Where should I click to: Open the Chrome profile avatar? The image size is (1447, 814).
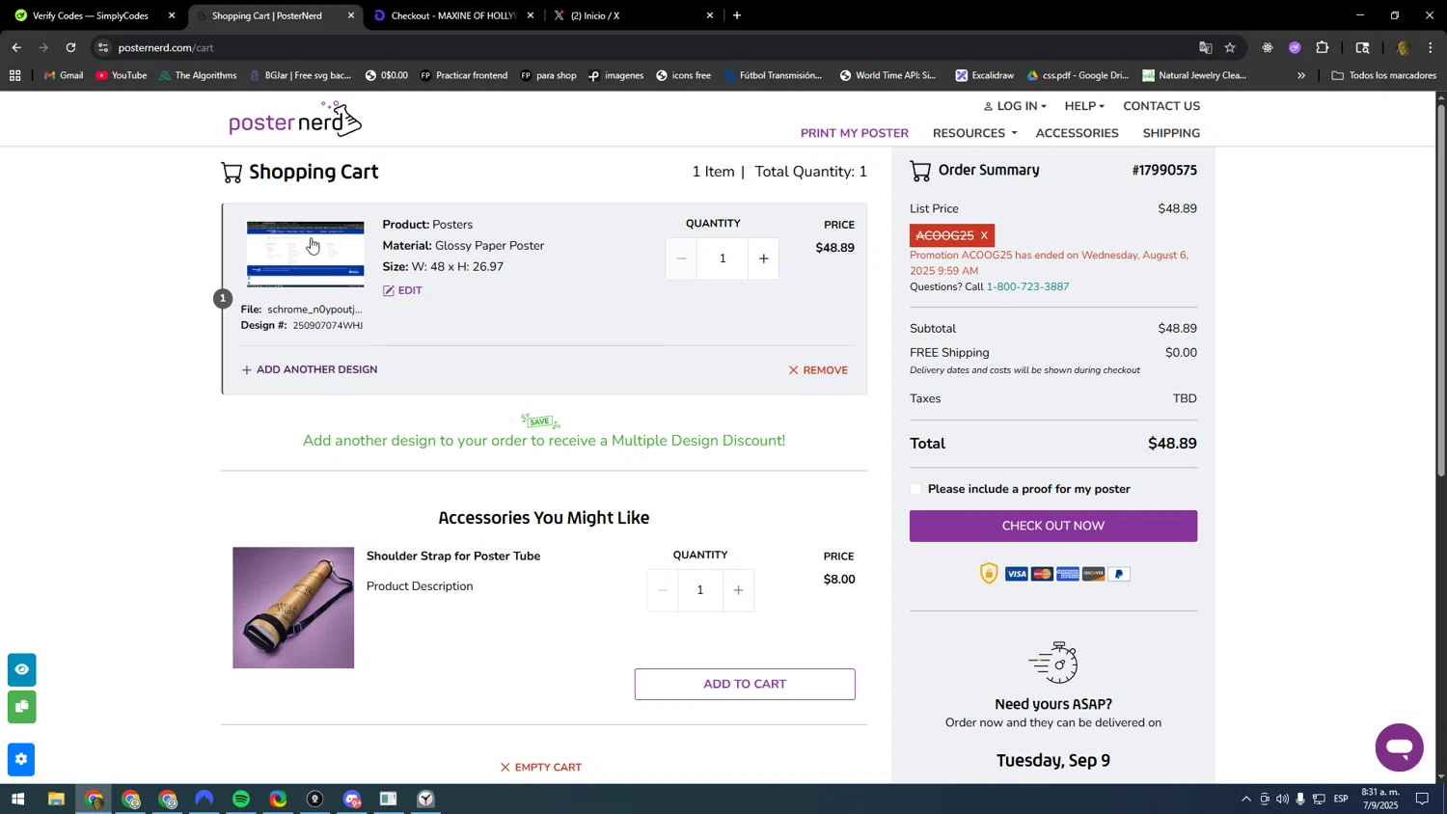tap(1403, 47)
